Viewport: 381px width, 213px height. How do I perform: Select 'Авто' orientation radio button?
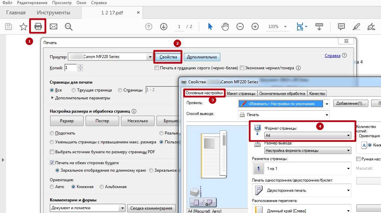click(52, 187)
